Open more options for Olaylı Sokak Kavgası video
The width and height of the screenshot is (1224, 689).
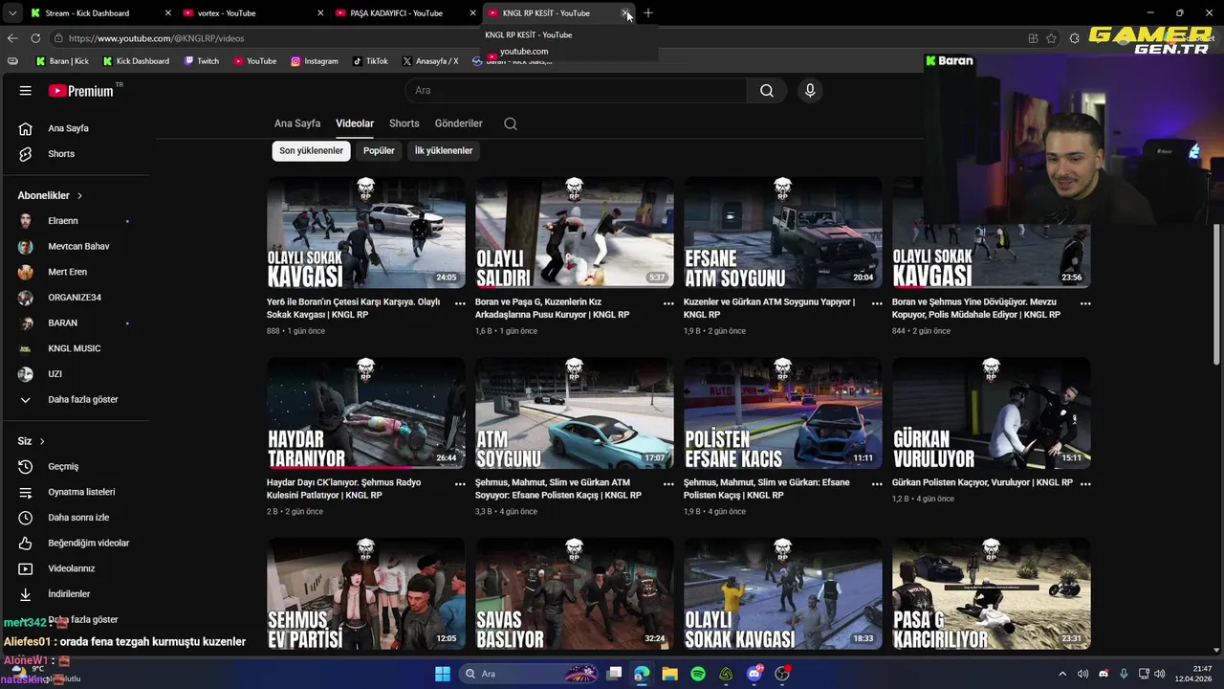[x=460, y=303]
